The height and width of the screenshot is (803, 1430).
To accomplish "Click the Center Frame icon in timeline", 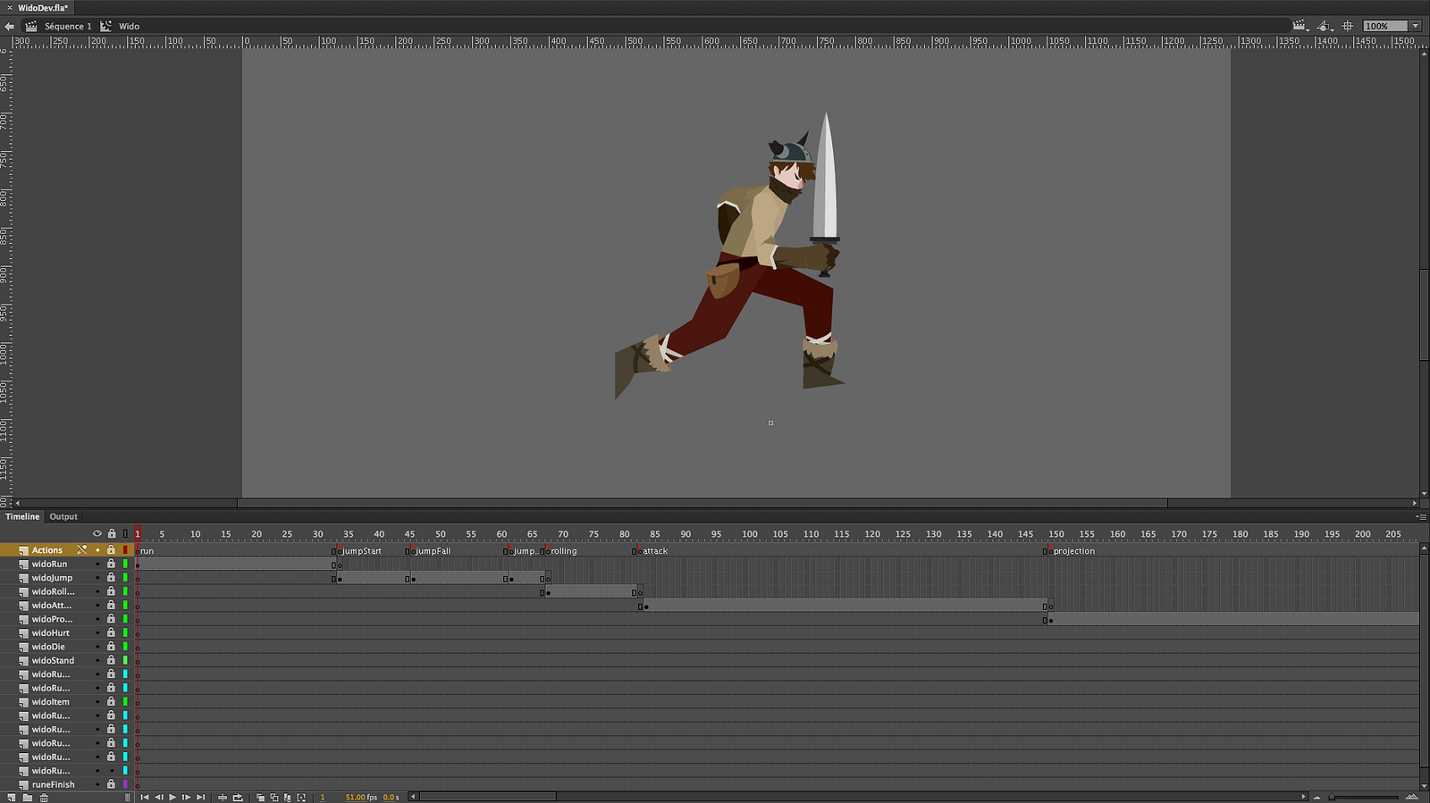I will click(223, 797).
